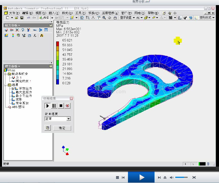Stop the animation in the 动画结果 dialog
Viewport: 219px width, 183px height.
tap(61, 106)
